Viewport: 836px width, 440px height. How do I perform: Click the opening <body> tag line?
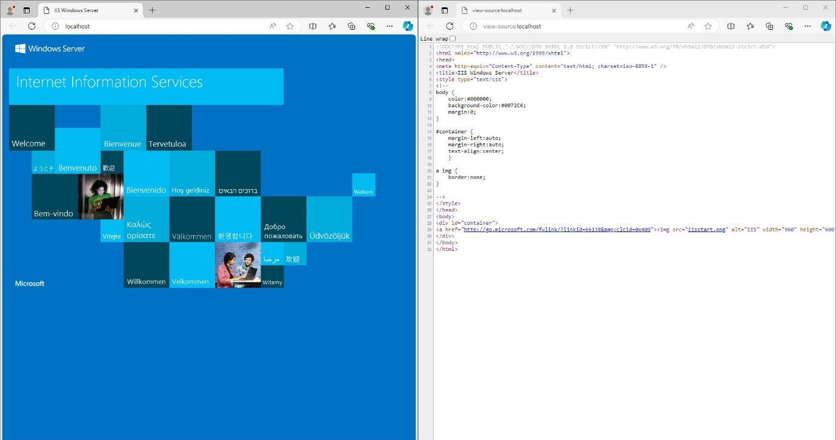(445, 216)
